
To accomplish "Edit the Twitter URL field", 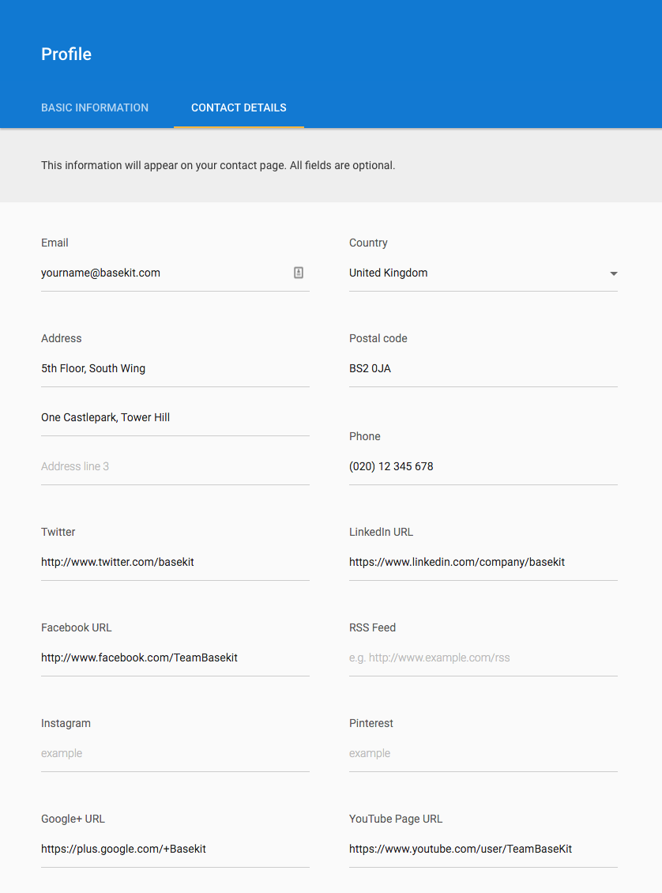I will pyautogui.click(x=175, y=562).
